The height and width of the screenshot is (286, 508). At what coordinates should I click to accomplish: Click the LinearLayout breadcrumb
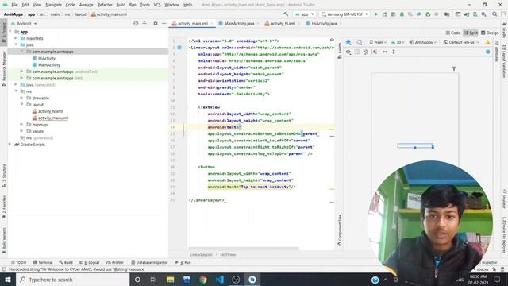tap(201, 254)
